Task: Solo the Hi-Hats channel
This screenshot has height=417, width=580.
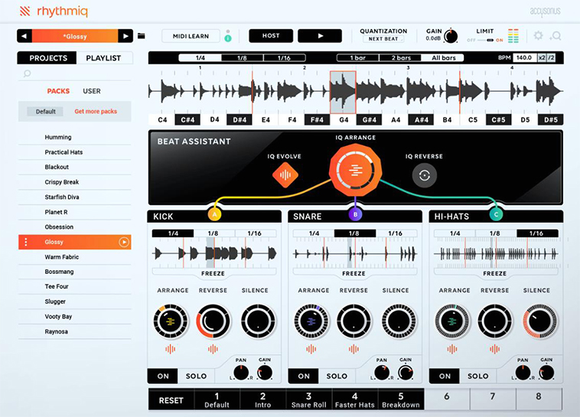Action: point(478,376)
